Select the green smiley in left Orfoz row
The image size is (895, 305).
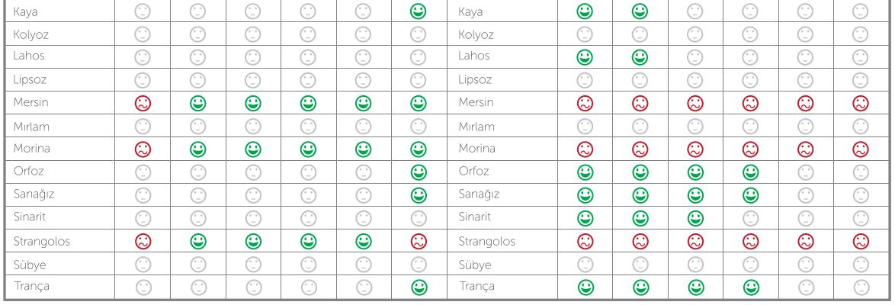click(x=418, y=172)
